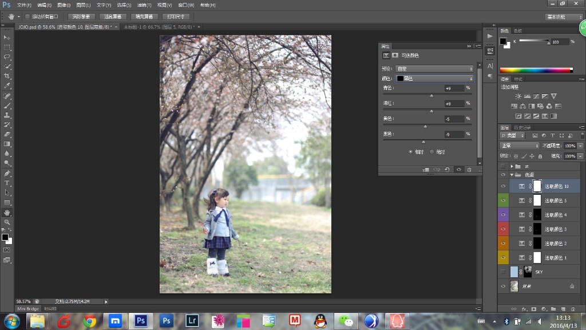The image size is (586, 330).
Task: Create new group via Layers folder icon
Action: (553, 309)
